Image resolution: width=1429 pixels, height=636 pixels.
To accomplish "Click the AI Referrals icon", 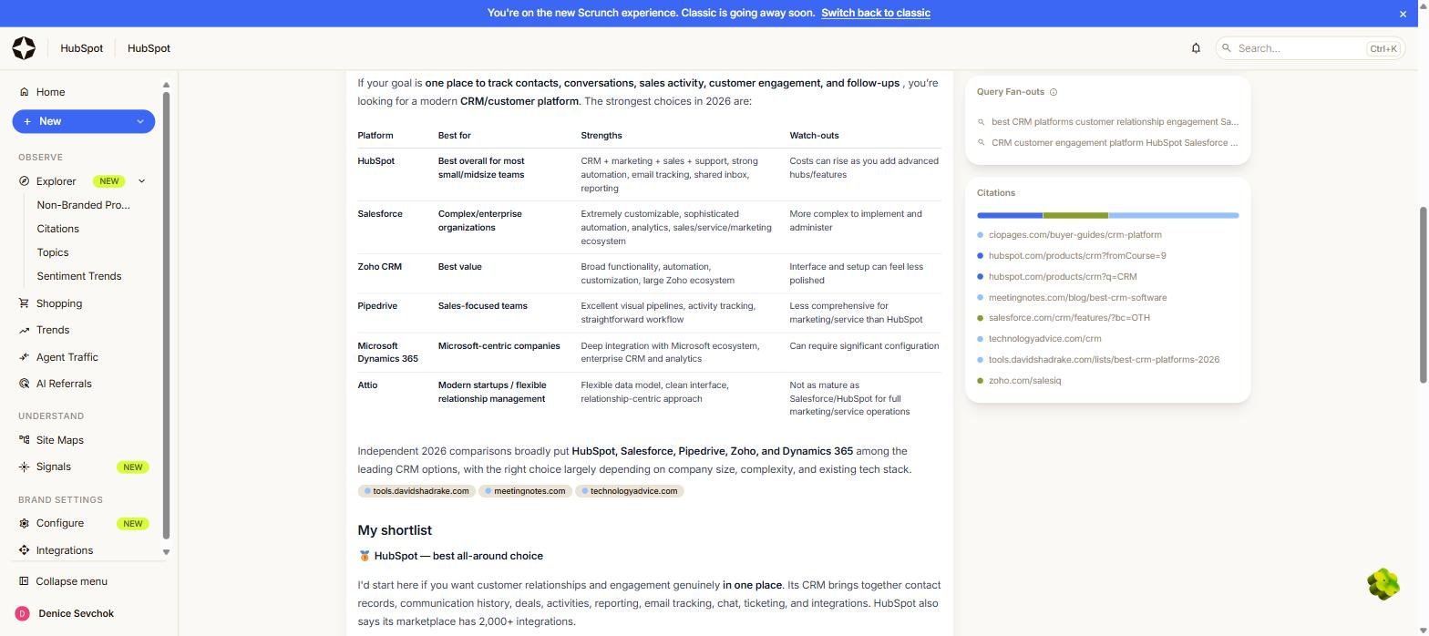I will point(24,384).
